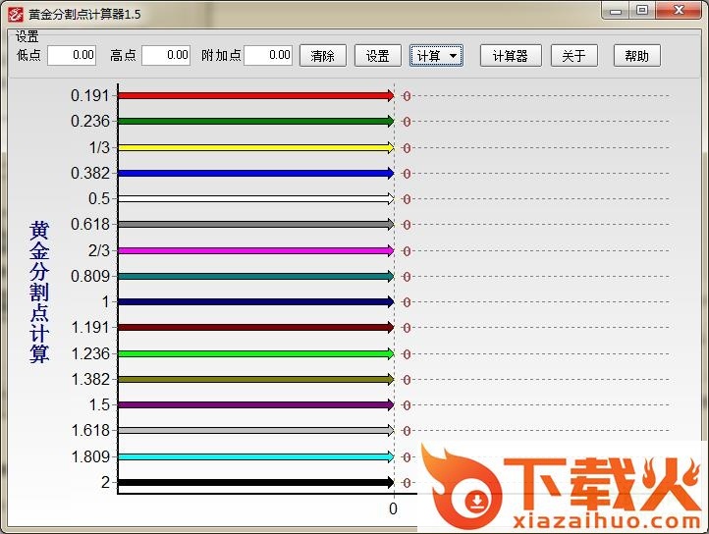Click the 0.236 axis label
Viewport: 709px width, 534px height.
90,121
